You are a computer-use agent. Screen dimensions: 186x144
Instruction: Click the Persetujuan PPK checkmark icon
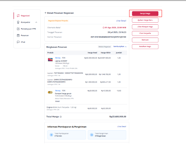click(x=18, y=29)
